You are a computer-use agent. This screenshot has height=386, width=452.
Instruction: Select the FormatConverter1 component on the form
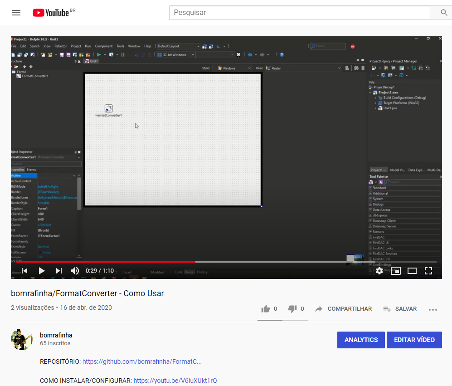pos(108,108)
